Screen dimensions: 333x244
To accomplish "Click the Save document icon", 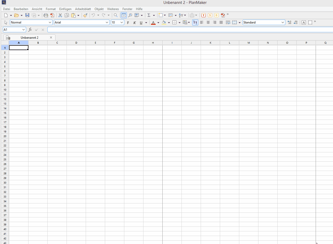I will tap(27, 15).
